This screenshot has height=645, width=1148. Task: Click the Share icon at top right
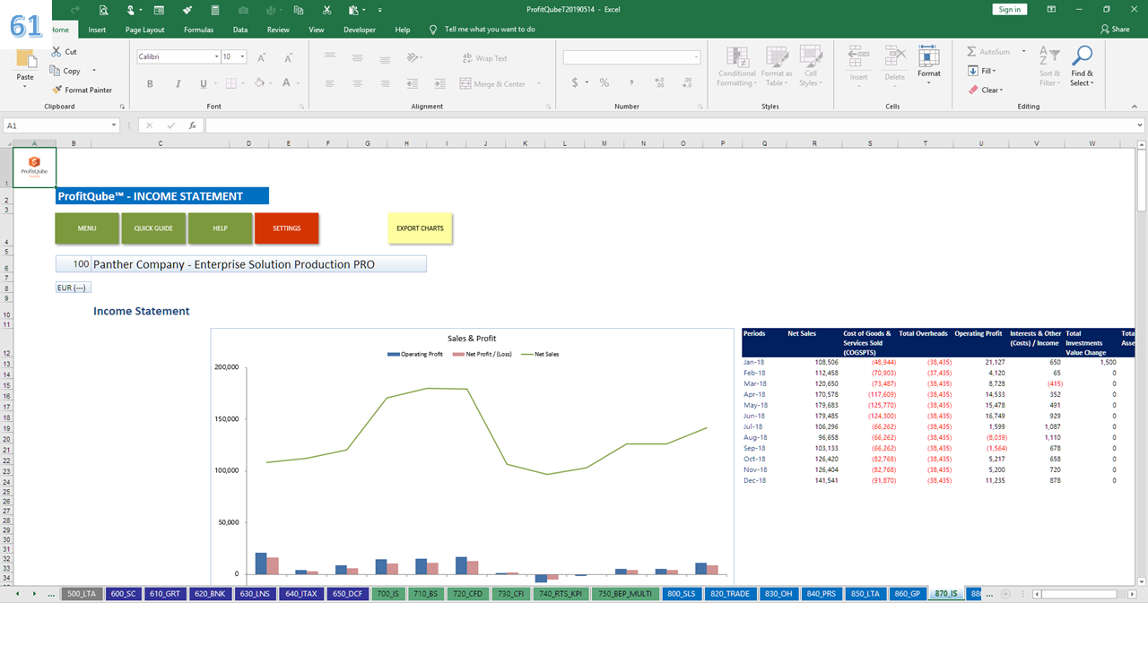[x=1116, y=30]
